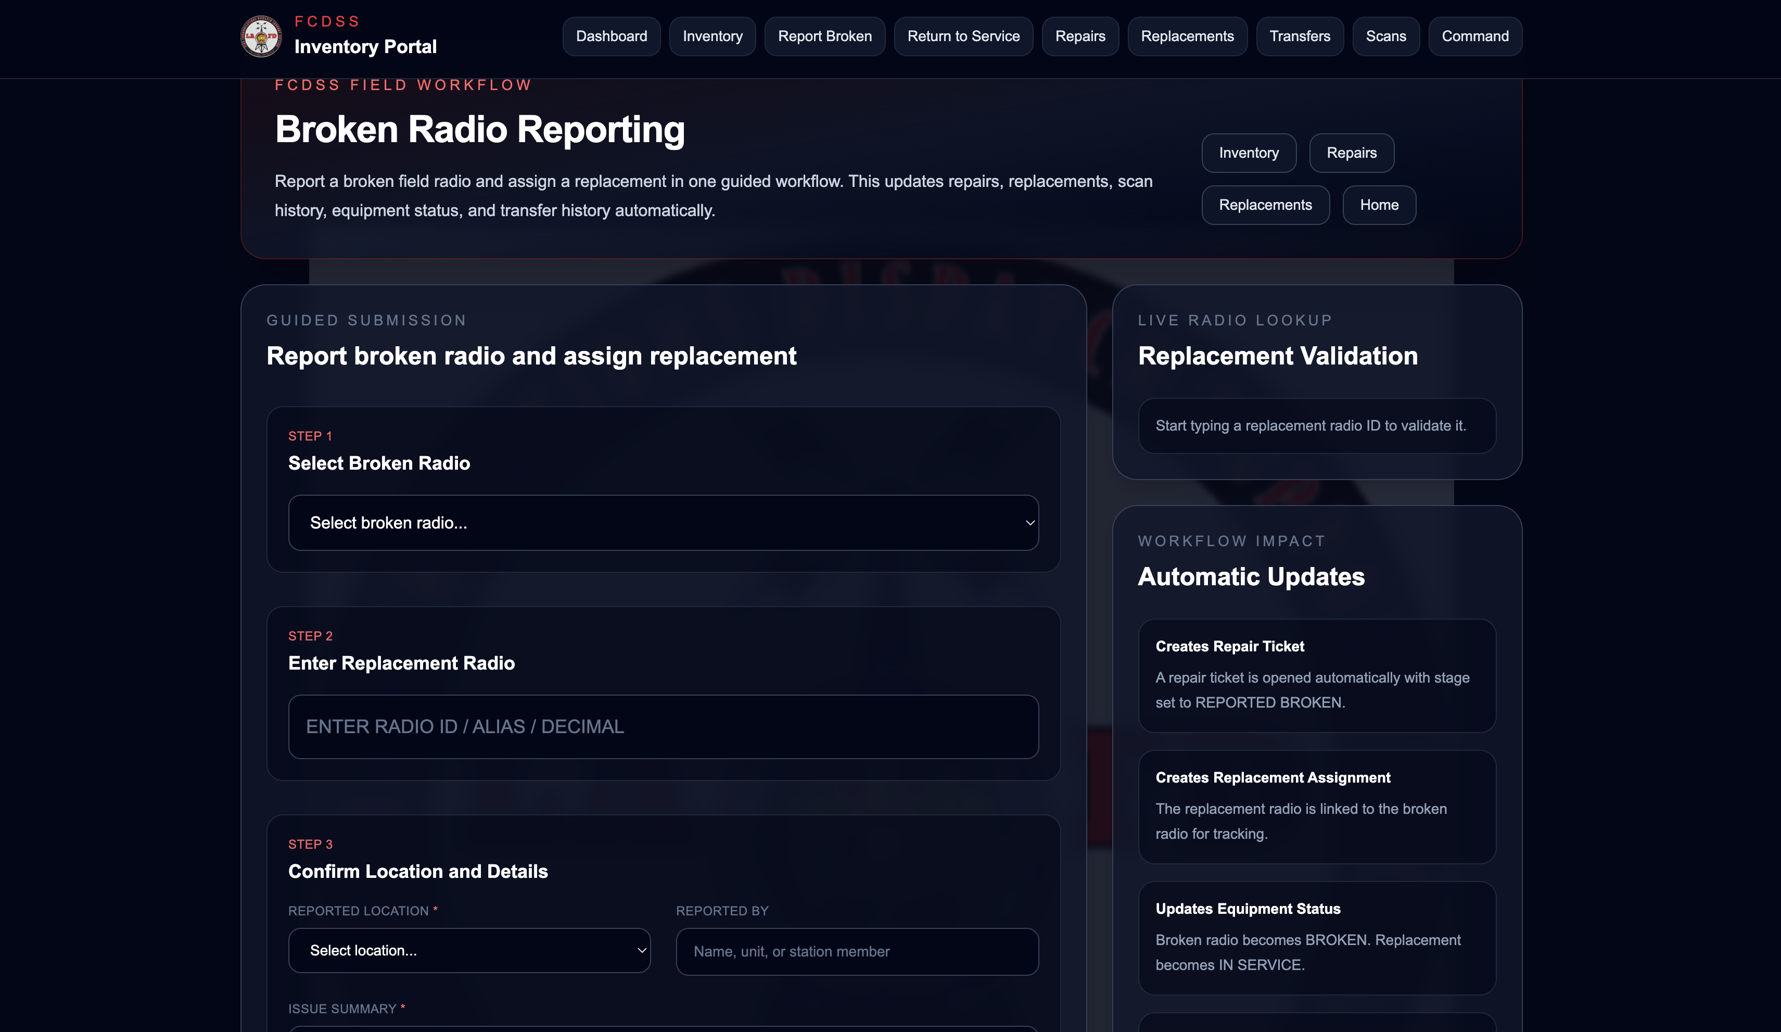Click the Reported By name field
1781x1032 pixels.
coord(857,951)
